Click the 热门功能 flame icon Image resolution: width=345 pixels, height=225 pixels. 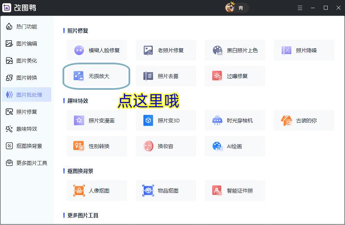pyautogui.click(x=9, y=27)
